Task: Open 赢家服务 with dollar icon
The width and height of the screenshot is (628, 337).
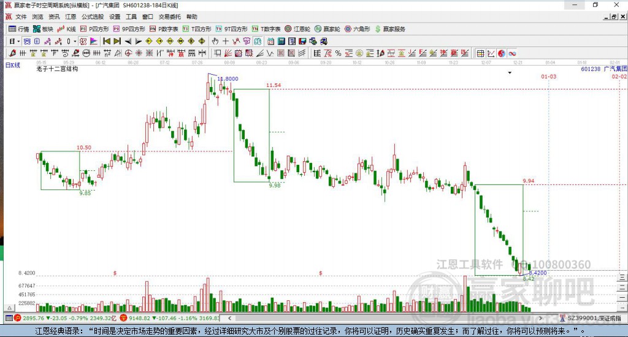Action: pos(390,29)
